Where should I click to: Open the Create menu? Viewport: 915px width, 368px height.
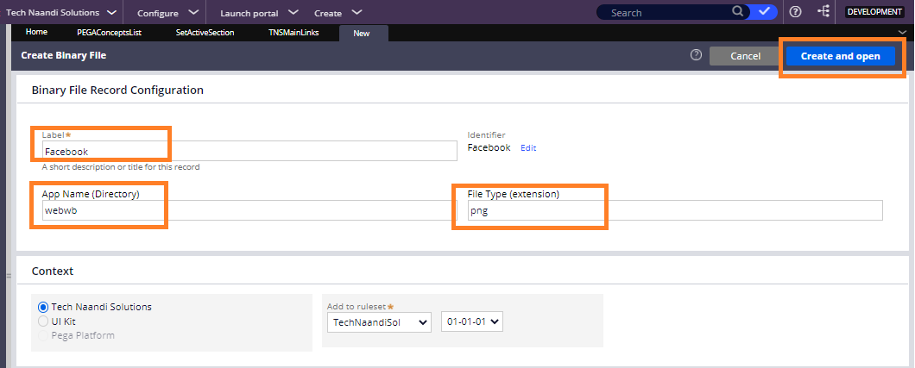click(338, 12)
